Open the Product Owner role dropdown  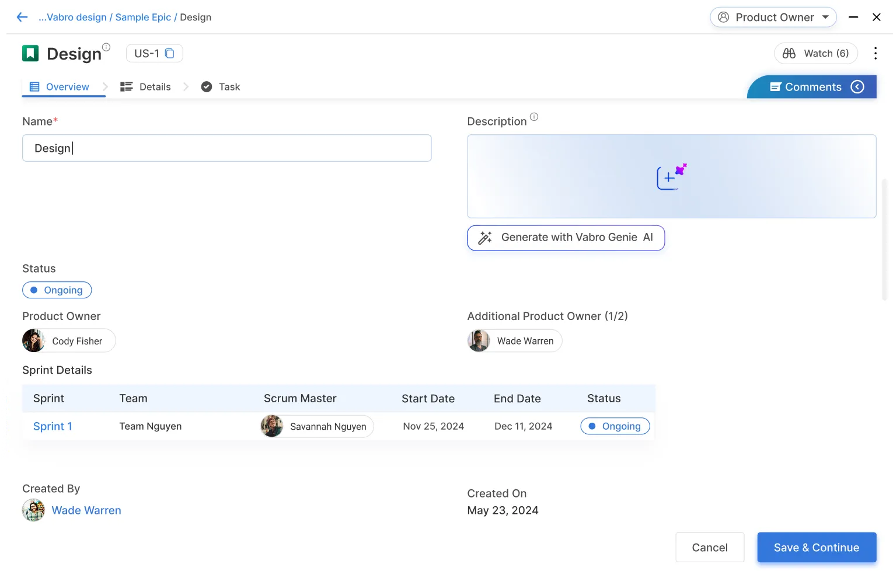(773, 18)
